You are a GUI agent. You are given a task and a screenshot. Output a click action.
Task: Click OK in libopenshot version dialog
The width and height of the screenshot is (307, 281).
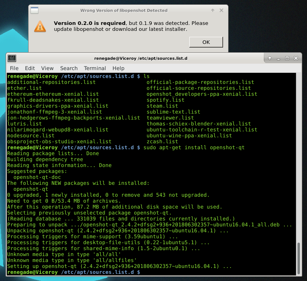tap(206, 42)
